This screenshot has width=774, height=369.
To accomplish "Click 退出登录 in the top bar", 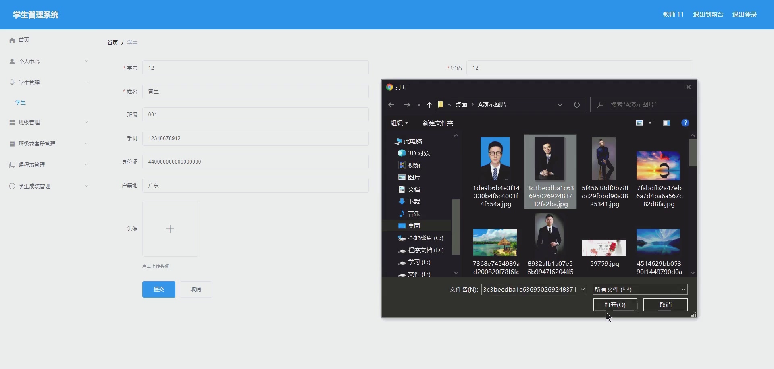I will 744,14.
